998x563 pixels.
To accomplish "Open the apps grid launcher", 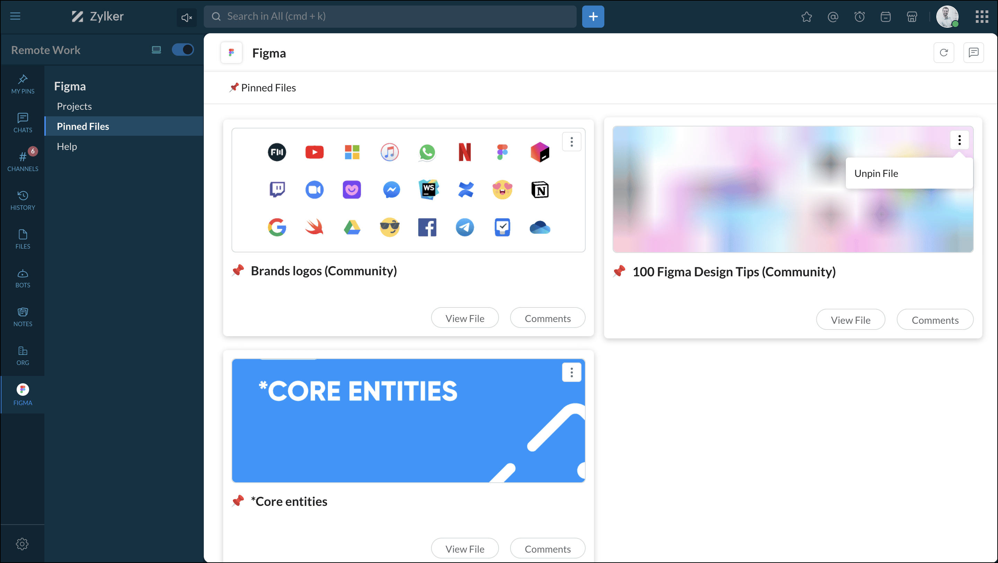I will click(981, 17).
